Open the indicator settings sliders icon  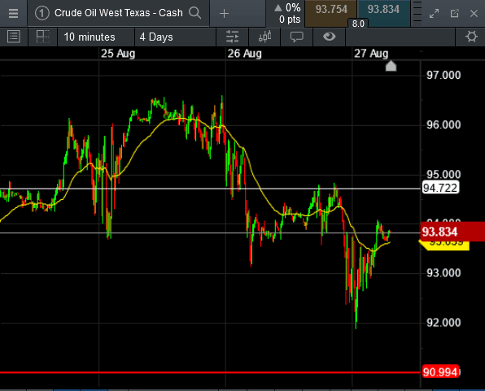tap(232, 37)
